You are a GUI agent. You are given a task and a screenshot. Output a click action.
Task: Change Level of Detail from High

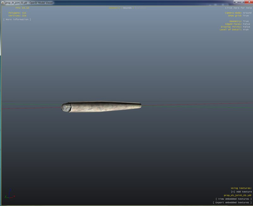pos(246,30)
